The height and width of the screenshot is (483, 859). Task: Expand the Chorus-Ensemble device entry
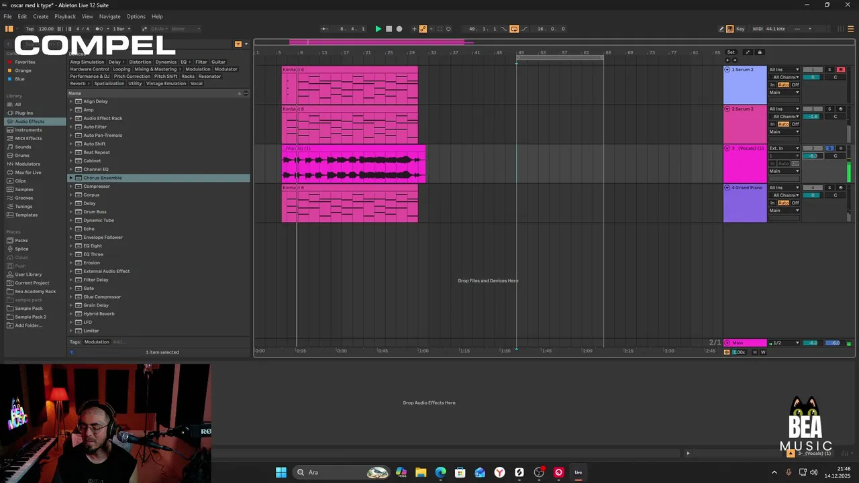pyautogui.click(x=71, y=178)
